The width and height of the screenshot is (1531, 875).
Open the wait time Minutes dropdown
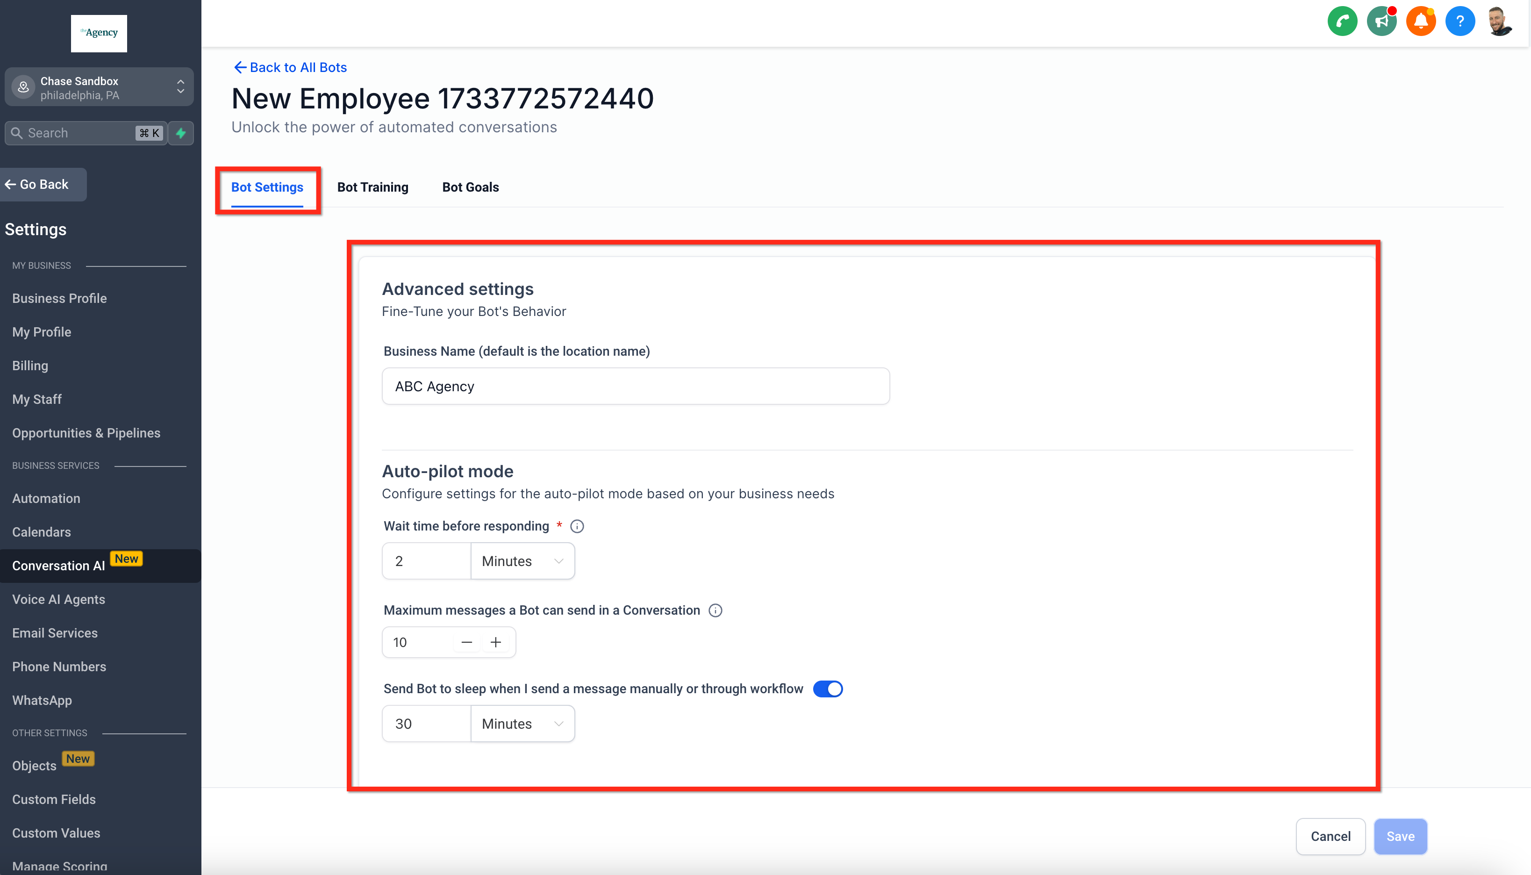point(522,561)
